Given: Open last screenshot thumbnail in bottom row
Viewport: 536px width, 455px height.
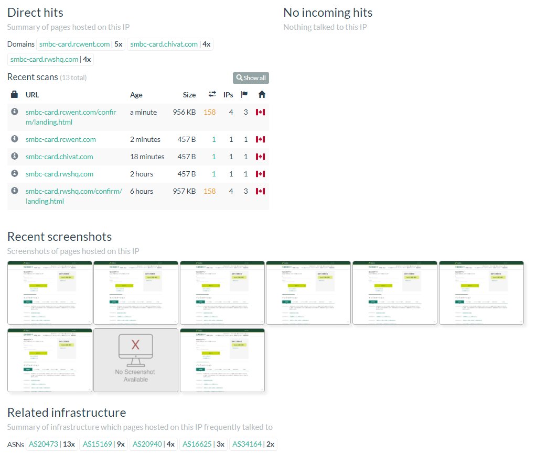Looking at the screenshot, I should [x=222, y=360].
